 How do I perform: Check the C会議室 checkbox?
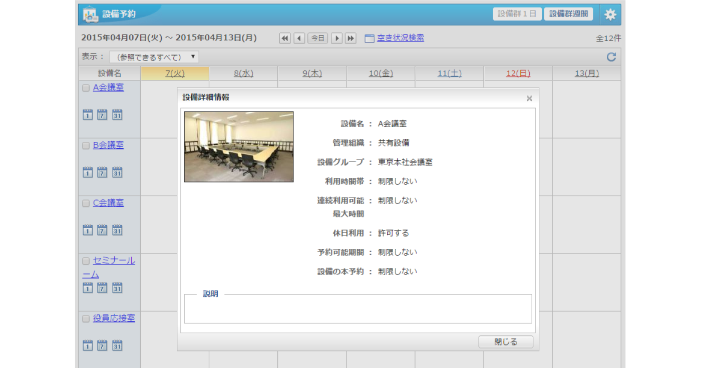[86, 203]
